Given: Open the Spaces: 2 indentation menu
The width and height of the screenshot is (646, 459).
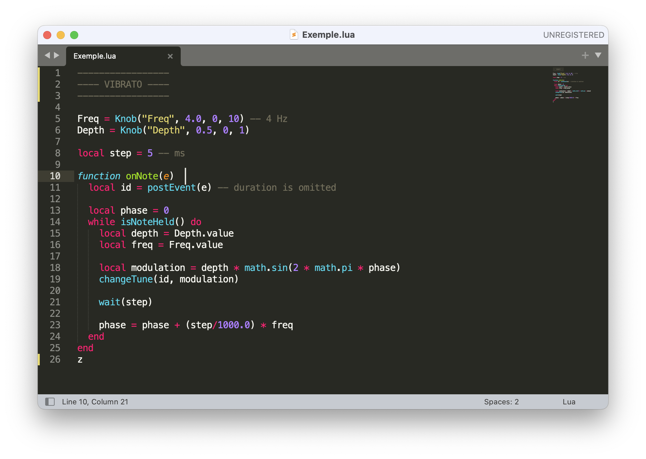Looking at the screenshot, I should click(x=501, y=402).
